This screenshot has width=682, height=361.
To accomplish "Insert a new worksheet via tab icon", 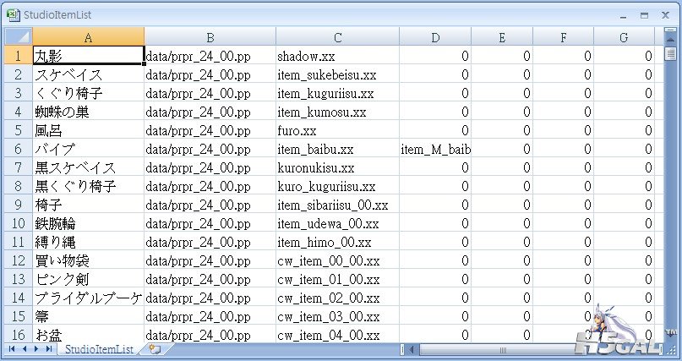I will [x=154, y=348].
